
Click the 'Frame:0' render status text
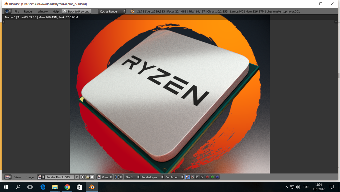point(10,17)
